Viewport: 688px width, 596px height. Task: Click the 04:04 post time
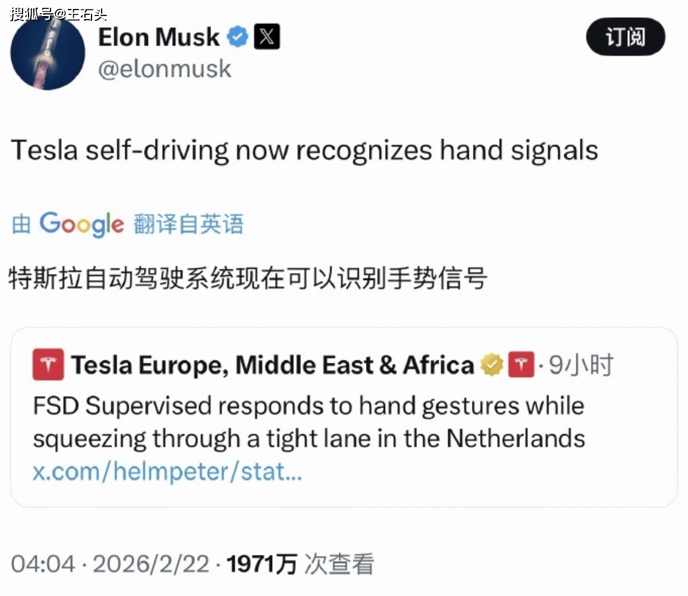[x=43, y=564]
